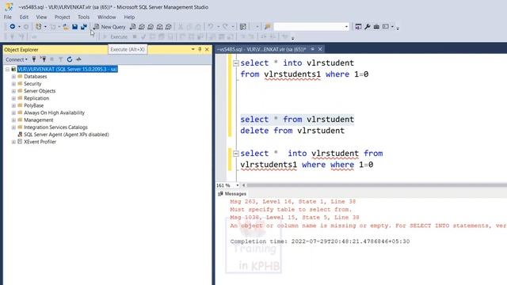Image resolution: width=507 pixels, height=285 pixels.
Task: Pin the Object Explorer panel with pushpin
Action: click(x=200, y=49)
